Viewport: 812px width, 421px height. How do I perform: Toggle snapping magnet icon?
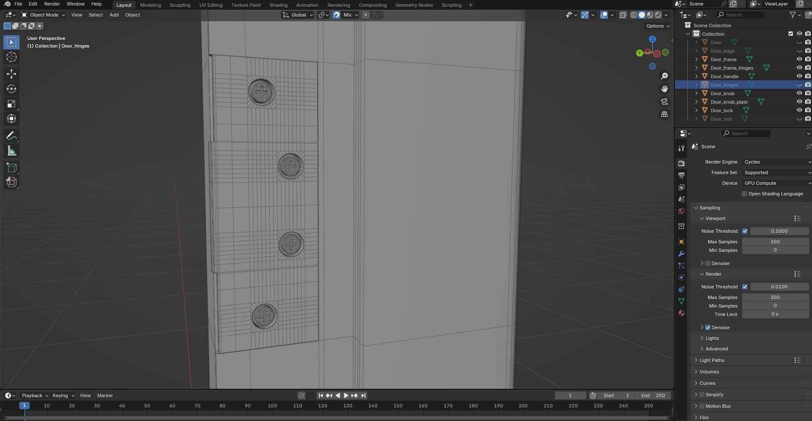point(336,15)
